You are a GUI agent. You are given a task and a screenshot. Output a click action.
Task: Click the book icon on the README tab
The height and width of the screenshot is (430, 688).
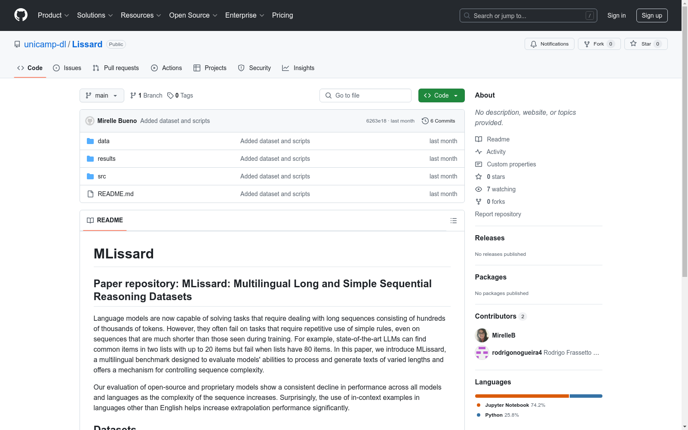pos(90,220)
